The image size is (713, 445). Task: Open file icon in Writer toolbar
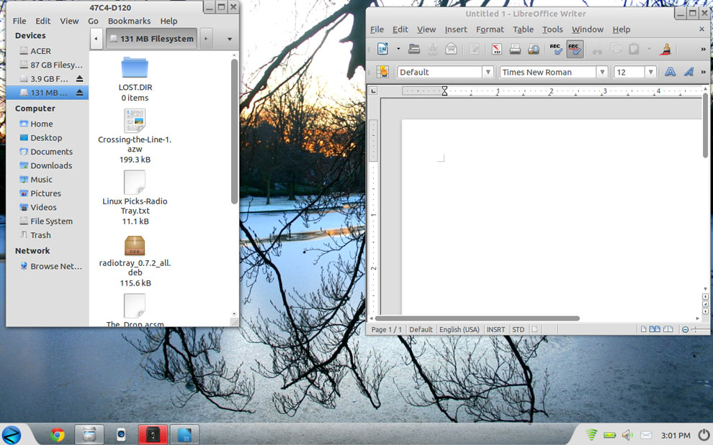point(414,49)
